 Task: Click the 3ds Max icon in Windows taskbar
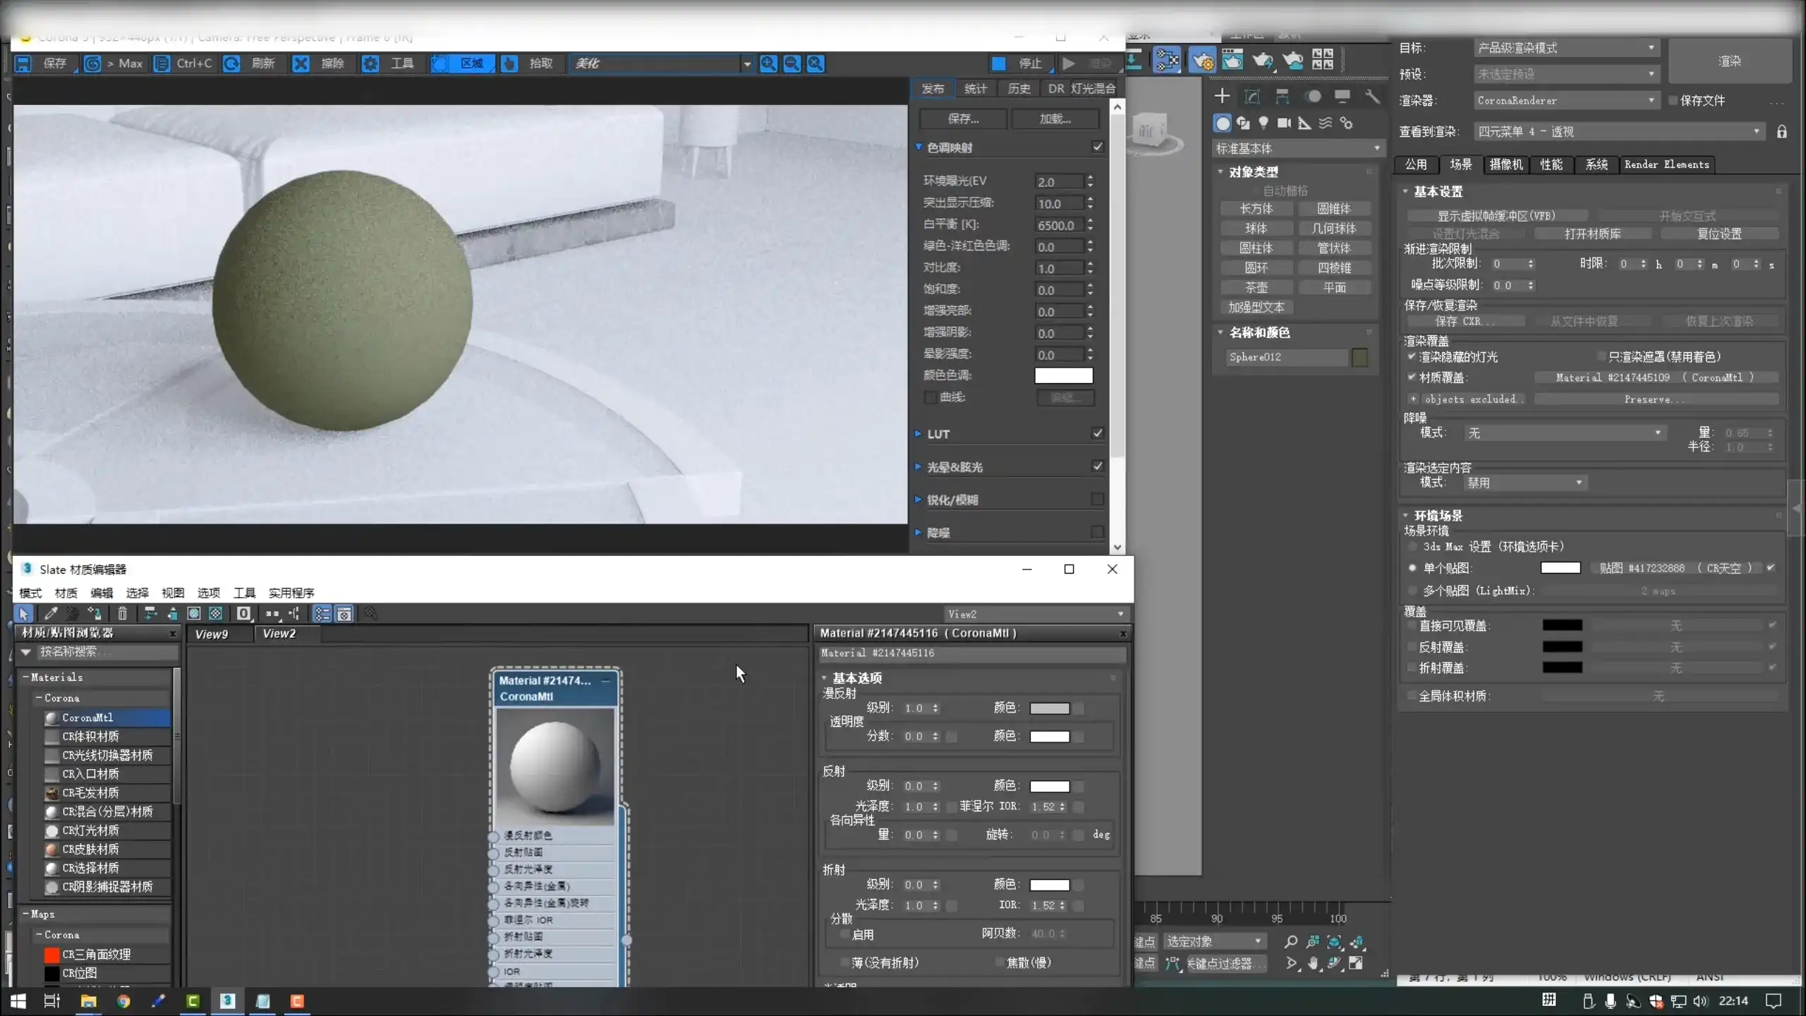pos(227,1000)
